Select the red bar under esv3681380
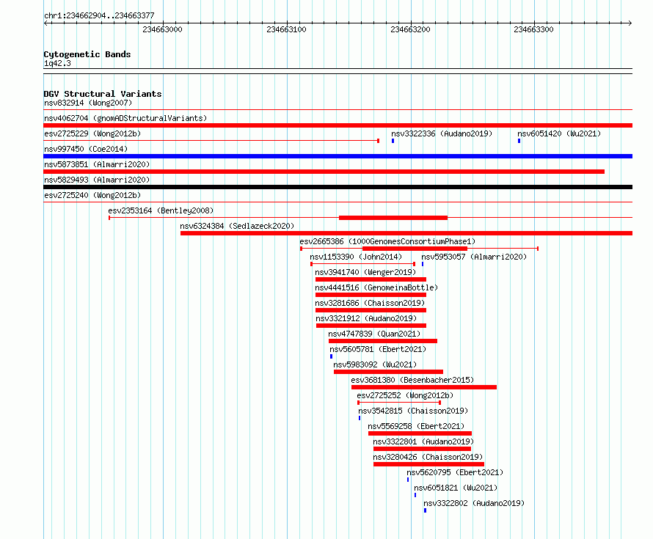 pyautogui.click(x=424, y=387)
